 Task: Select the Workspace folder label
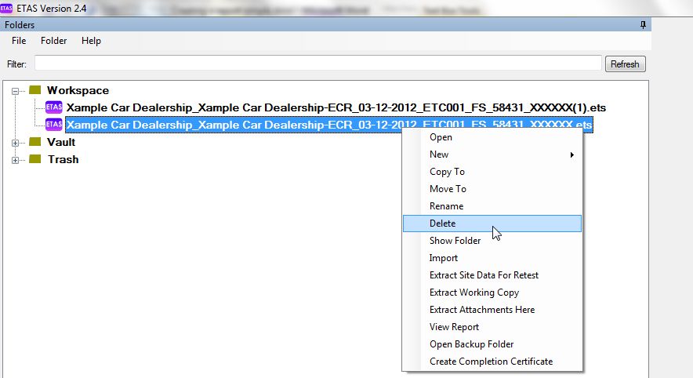click(x=78, y=90)
